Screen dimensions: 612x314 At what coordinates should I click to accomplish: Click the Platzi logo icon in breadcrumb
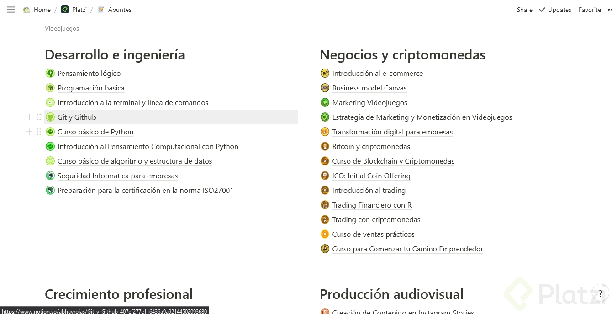coord(65,10)
